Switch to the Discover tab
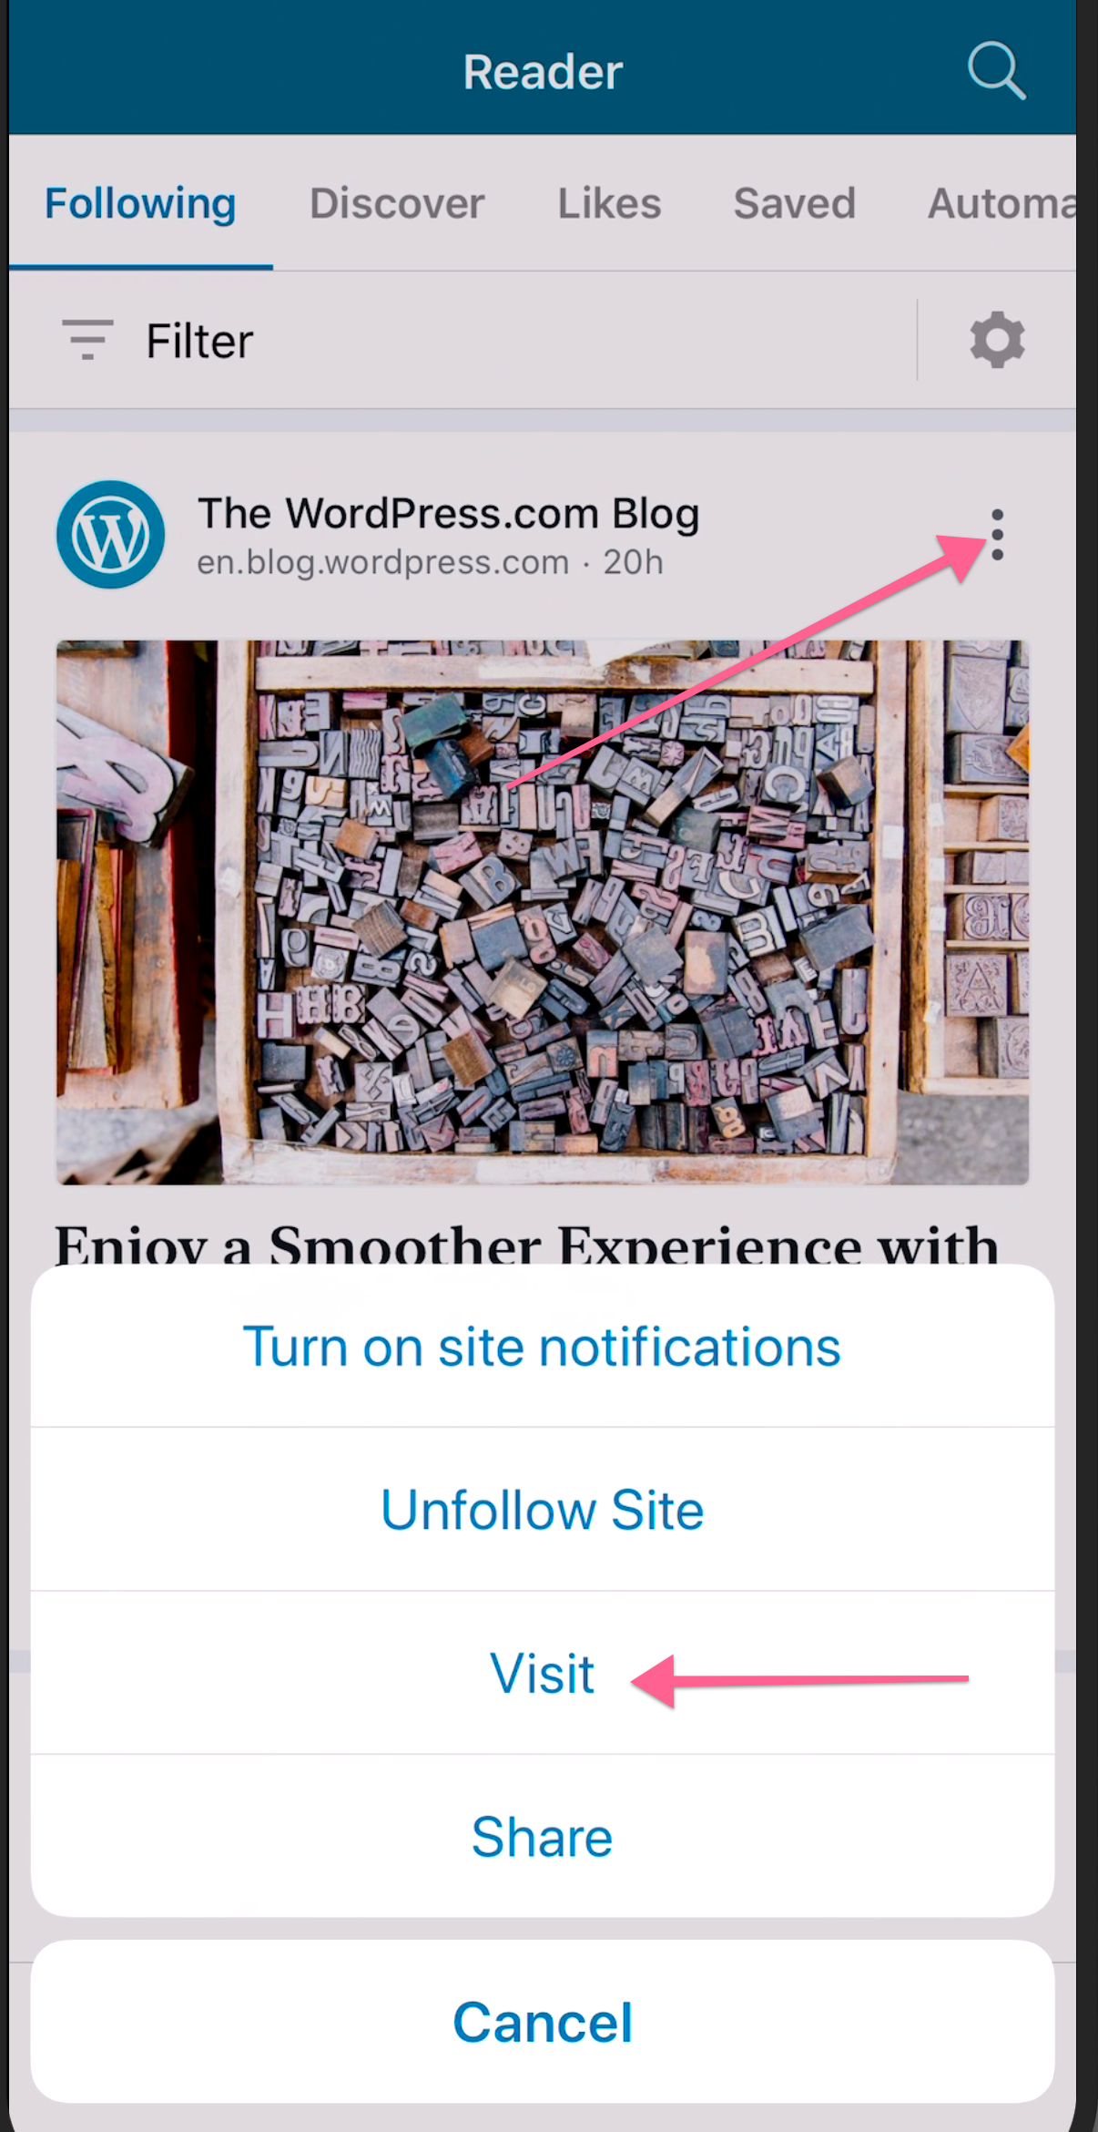 pyautogui.click(x=397, y=203)
